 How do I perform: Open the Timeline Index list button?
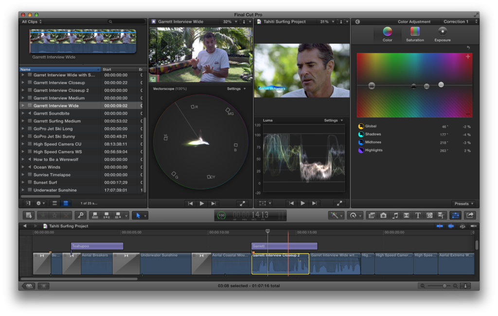tap(43, 286)
